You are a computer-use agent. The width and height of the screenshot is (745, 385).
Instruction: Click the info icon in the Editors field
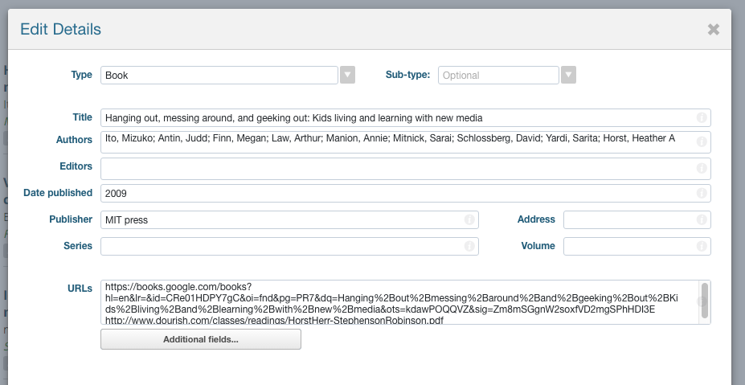702,169
